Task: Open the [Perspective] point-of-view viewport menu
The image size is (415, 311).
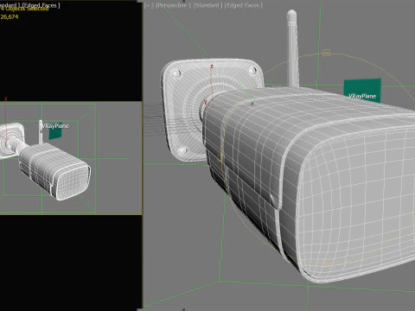Action: 173,5
